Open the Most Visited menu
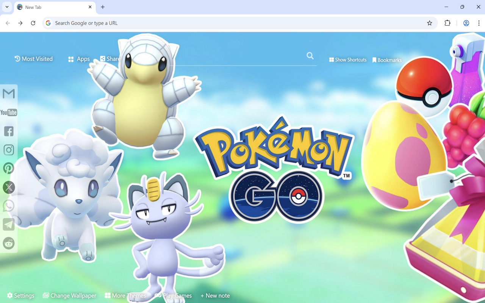Viewport: 485px width, 303px height. point(33,59)
